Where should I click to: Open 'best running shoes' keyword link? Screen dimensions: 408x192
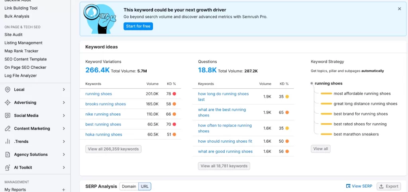pos(103,124)
